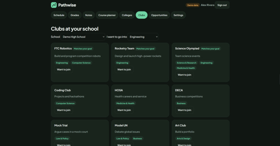280x146 pixels.
Task: Click the Medicine & Health tag on HOSA
Action: [x=125, y=103]
